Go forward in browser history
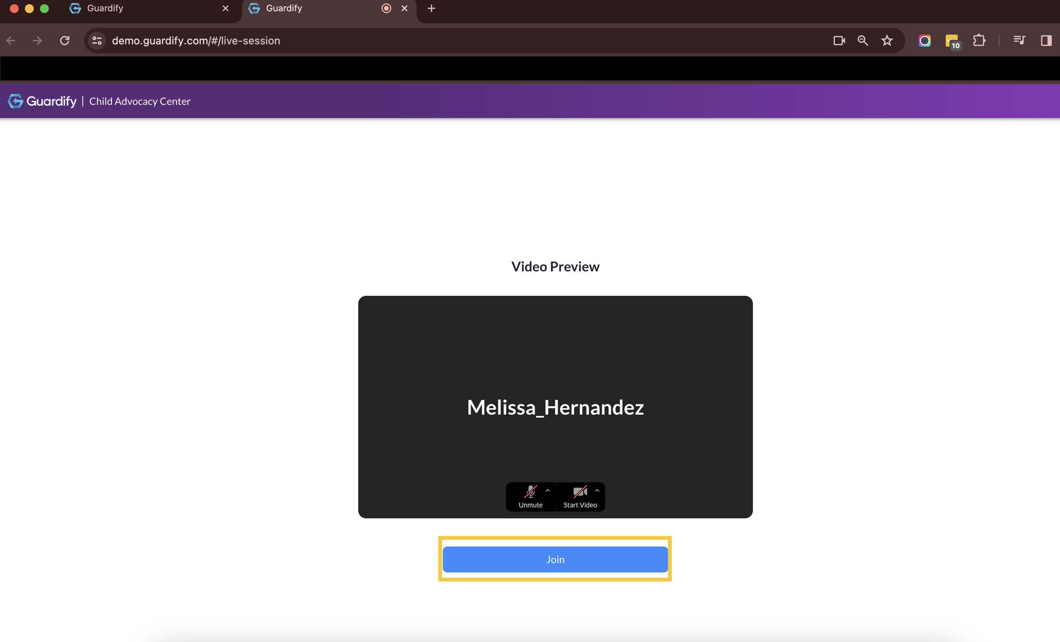The width and height of the screenshot is (1060, 642). (x=38, y=41)
